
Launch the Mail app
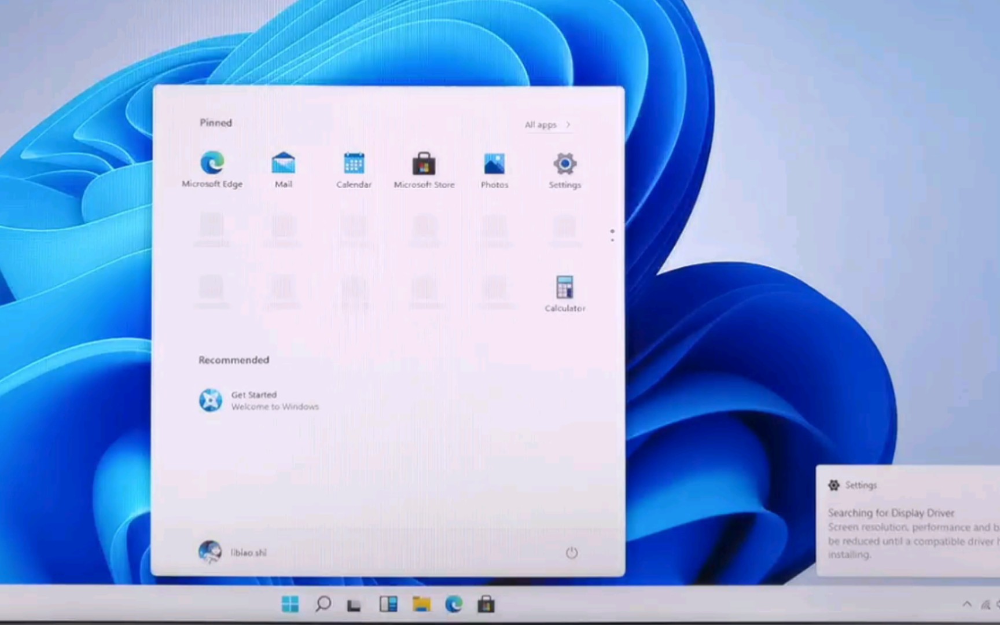pos(283,168)
